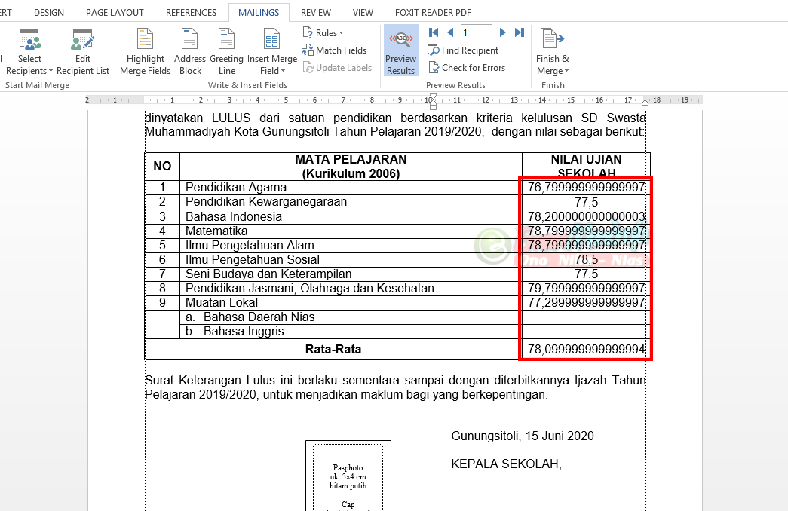Go to next record
The image size is (788, 511).
tap(502, 32)
